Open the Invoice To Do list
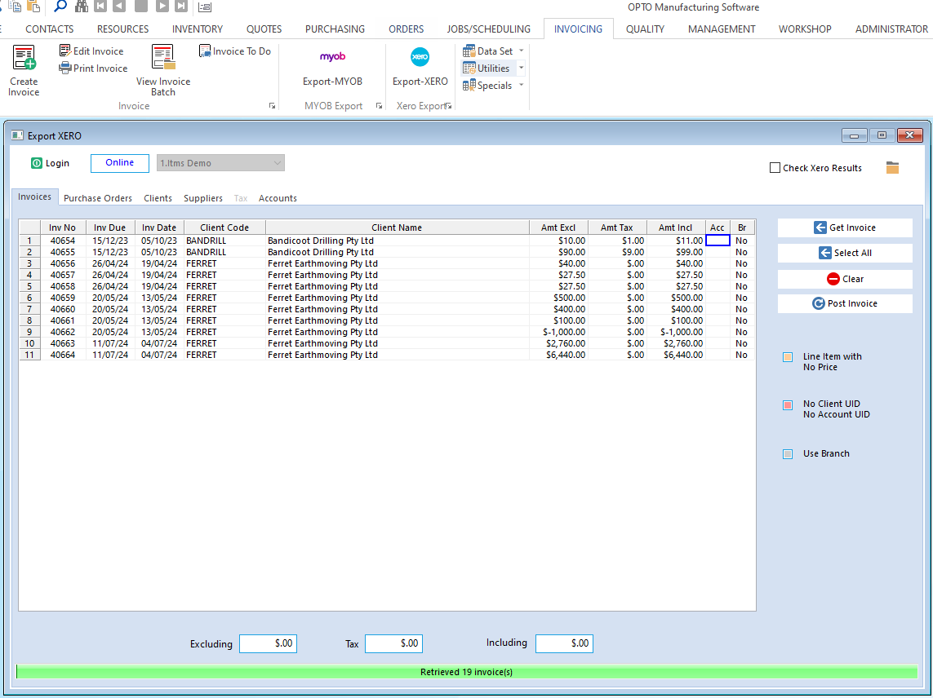Viewport: 933px width, 698px height. [x=235, y=51]
